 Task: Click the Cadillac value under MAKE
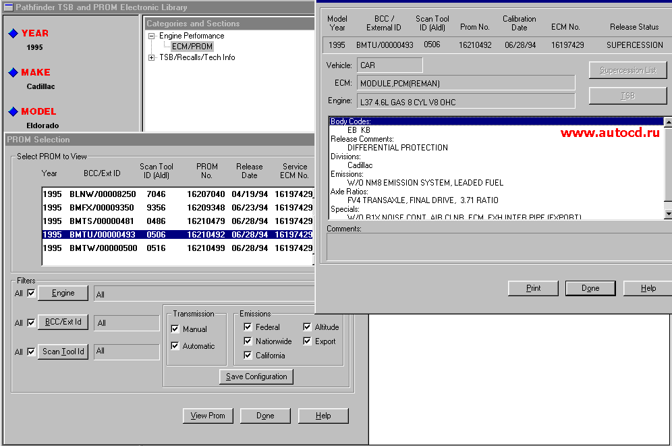click(x=40, y=86)
